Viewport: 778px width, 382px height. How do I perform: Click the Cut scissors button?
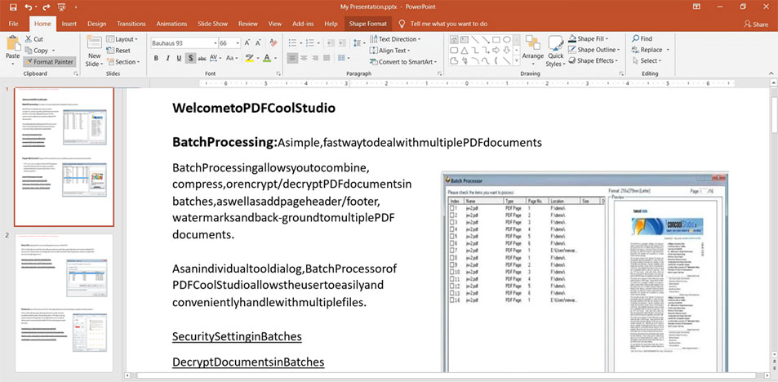coord(34,38)
